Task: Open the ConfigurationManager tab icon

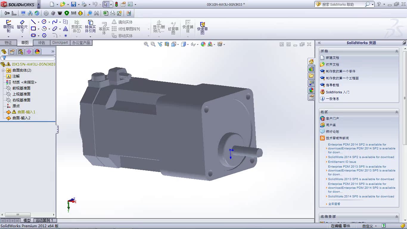Action: [21, 52]
